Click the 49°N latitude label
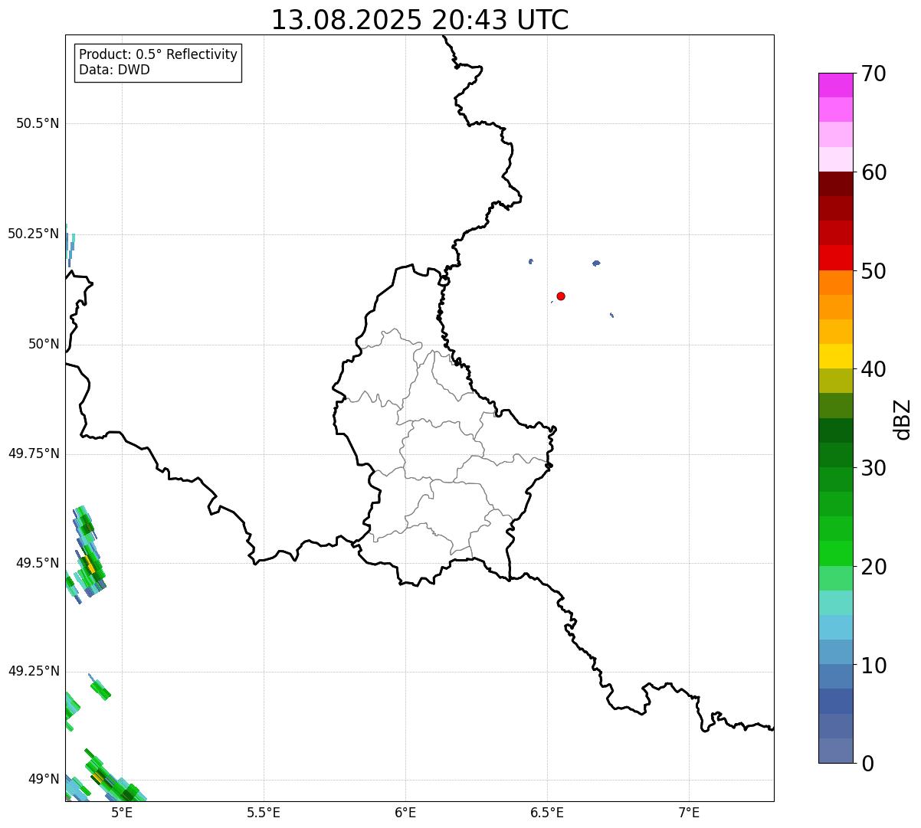Screen dimensions: 921x828 44,779
